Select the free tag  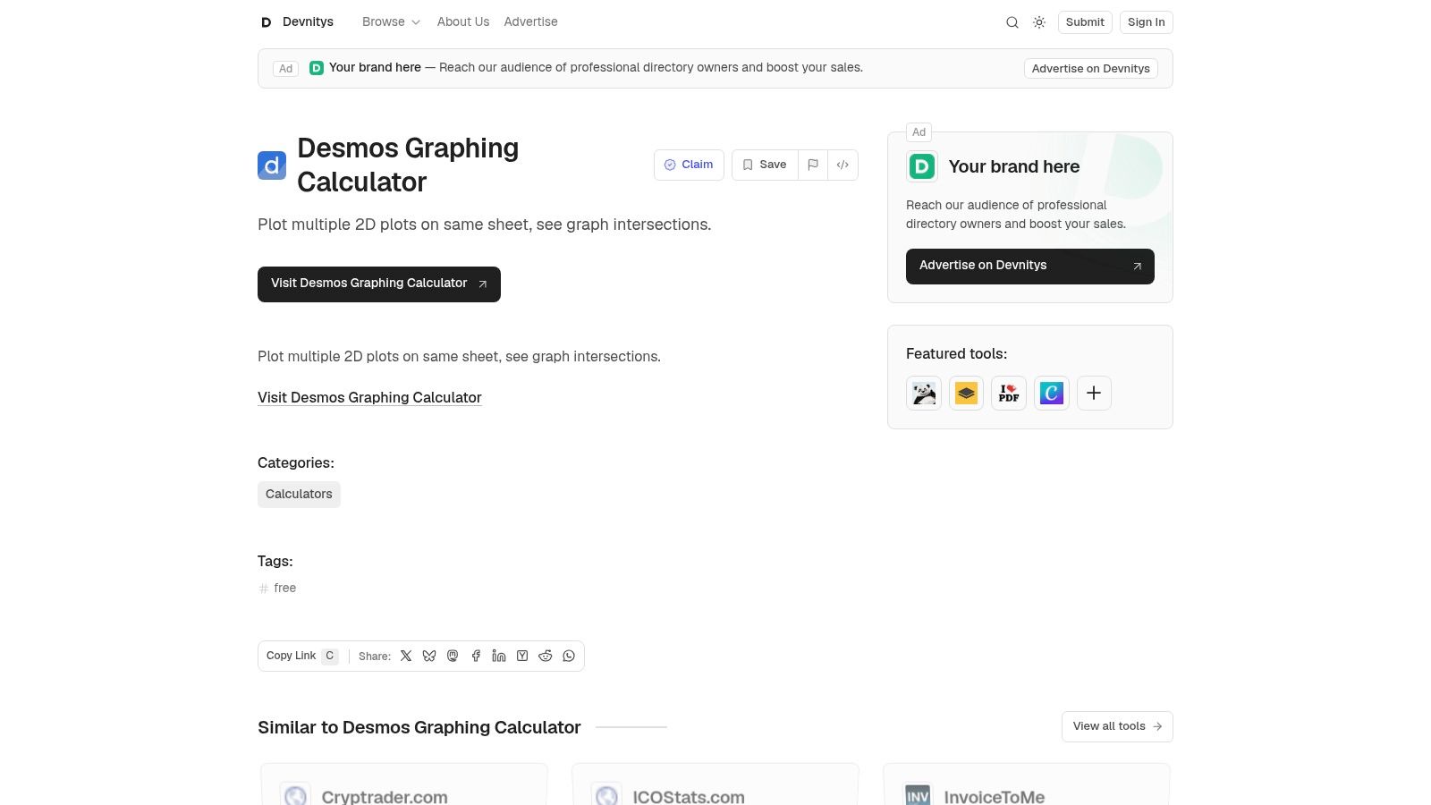[x=277, y=588]
